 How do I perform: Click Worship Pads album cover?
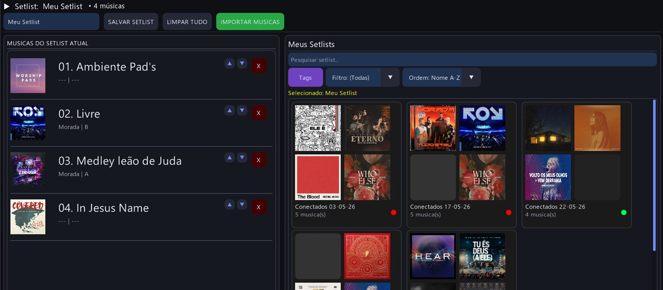pyautogui.click(x=28, y=76)
